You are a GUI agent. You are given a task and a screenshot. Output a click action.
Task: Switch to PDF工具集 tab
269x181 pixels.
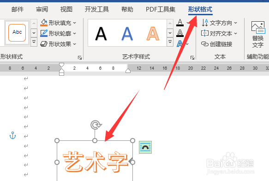pos(161,9)
